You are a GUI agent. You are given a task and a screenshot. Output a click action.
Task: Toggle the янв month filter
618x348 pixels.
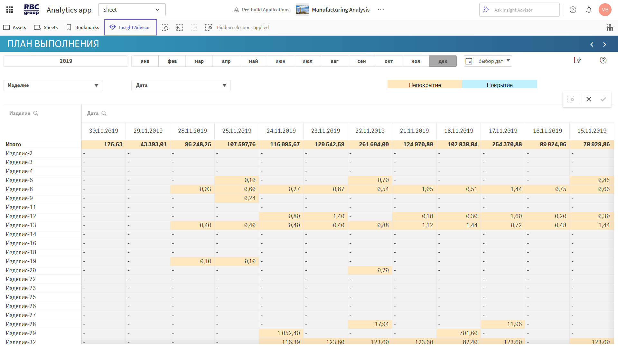145,61
